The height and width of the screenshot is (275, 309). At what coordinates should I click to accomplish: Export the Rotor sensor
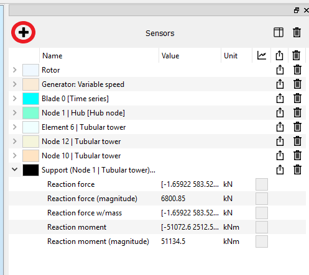pos(280,70)
